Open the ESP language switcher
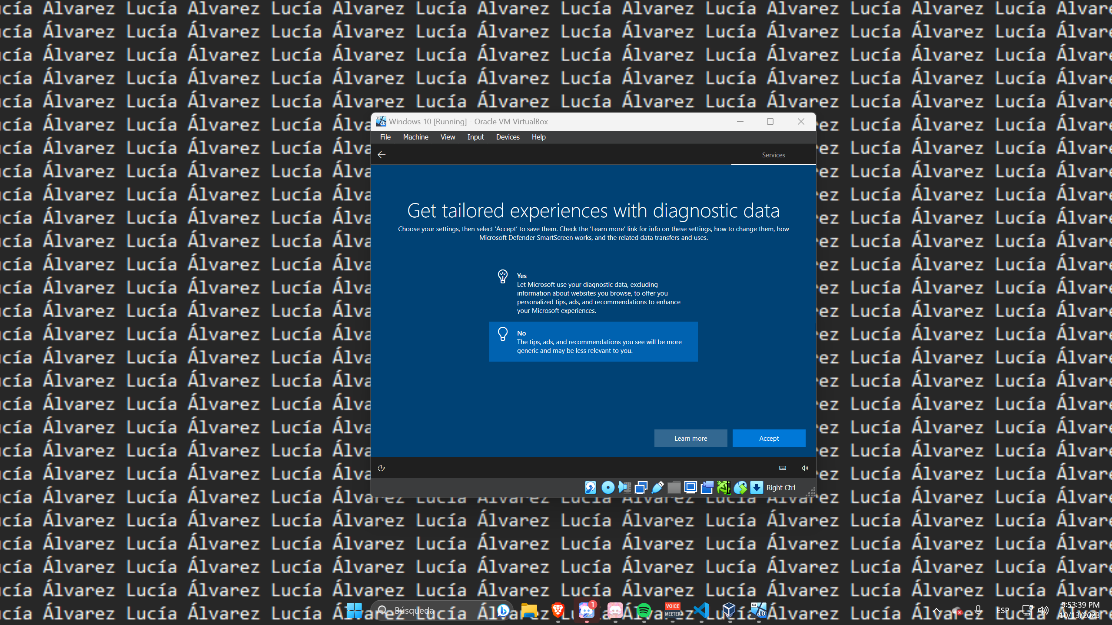1112x625 pixels. [1002, 610]
